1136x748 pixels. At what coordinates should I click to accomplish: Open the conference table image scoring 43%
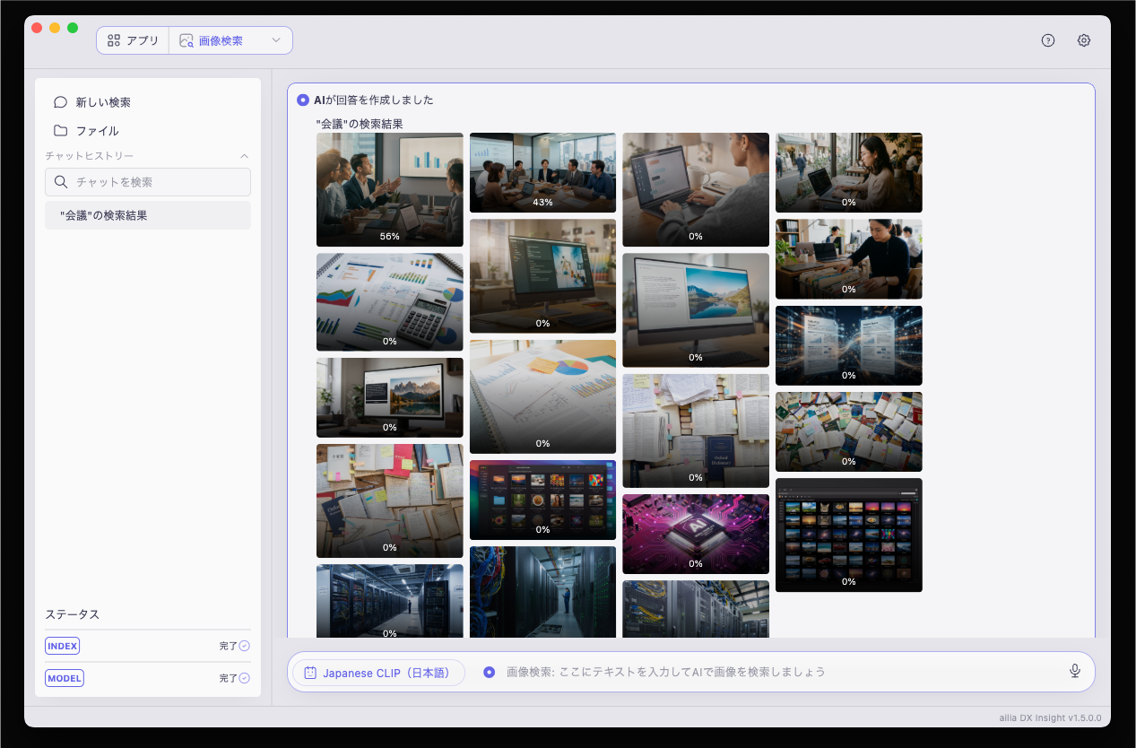pyautogui.click(x=543, y=173)
